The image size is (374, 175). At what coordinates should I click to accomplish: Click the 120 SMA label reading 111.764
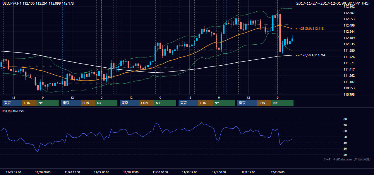pyautogui.click(x=310, y=55)
